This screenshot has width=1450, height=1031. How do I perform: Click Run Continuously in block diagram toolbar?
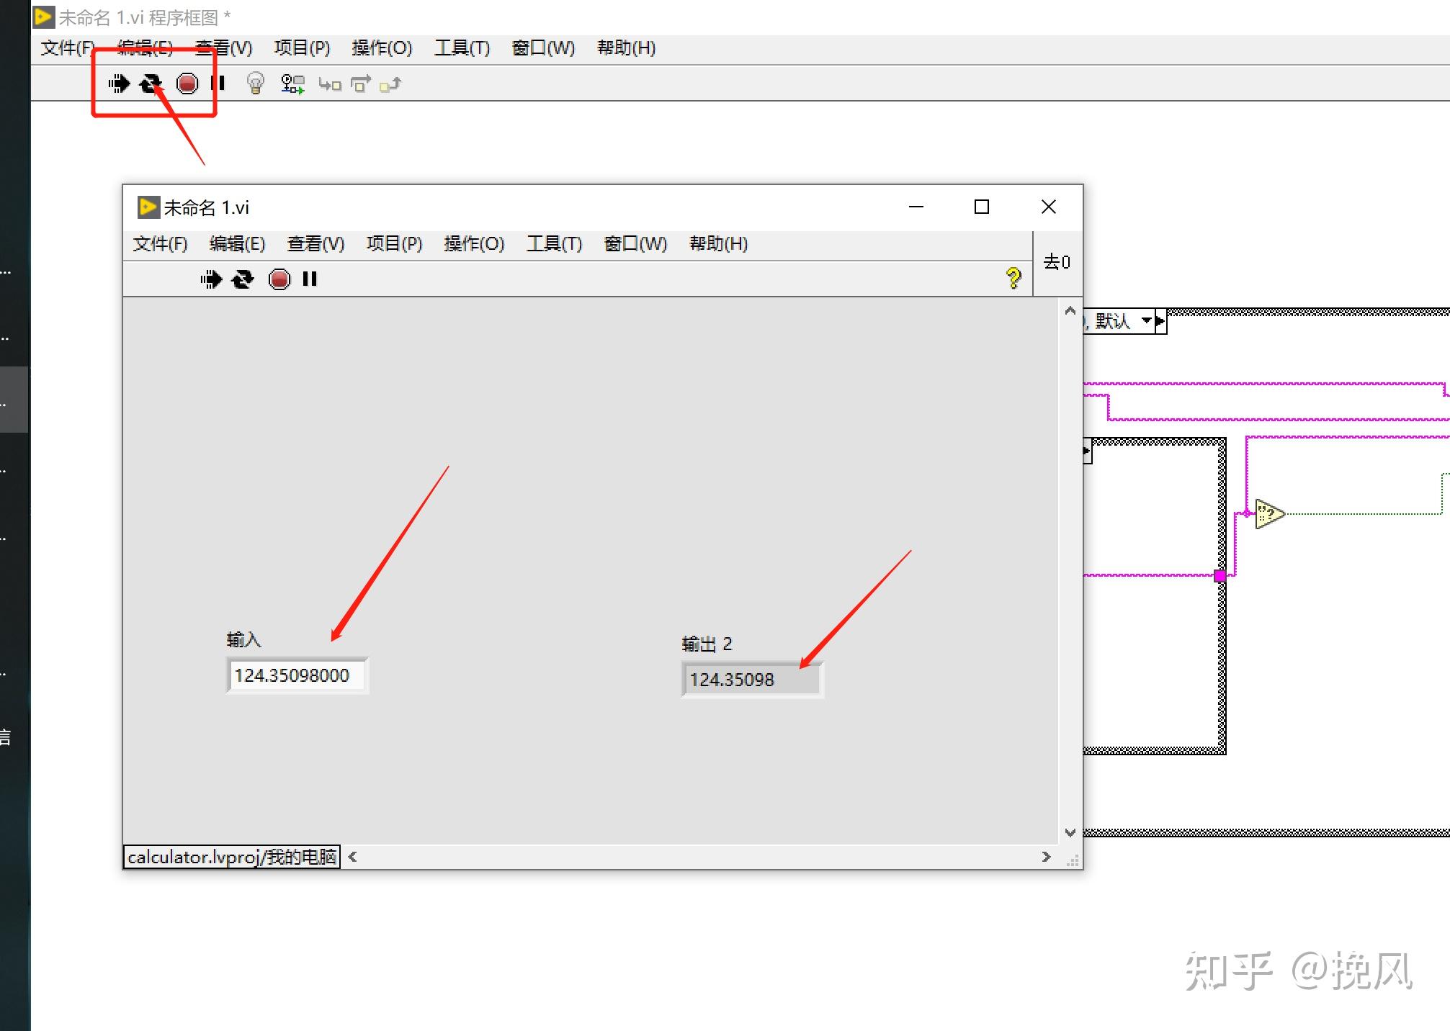151,84
